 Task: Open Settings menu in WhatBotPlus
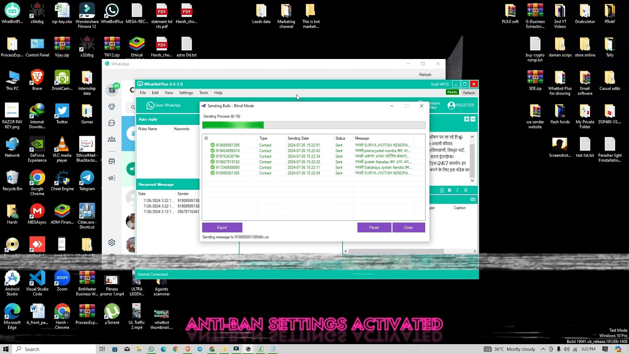pos(186,93)
